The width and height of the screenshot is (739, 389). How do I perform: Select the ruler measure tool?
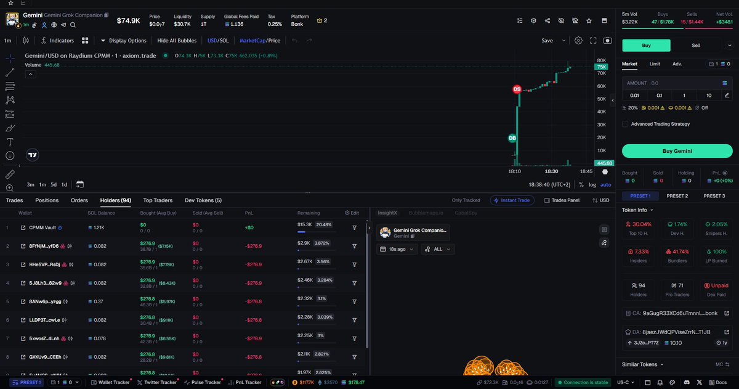click(x=10, y=174)
